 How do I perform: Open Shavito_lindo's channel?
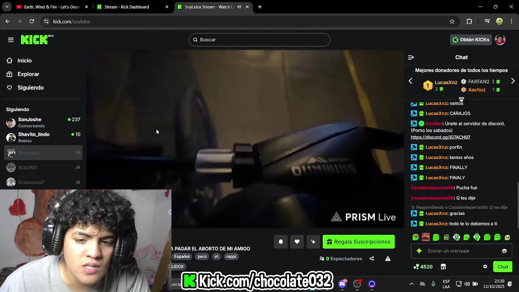point(43,137)
